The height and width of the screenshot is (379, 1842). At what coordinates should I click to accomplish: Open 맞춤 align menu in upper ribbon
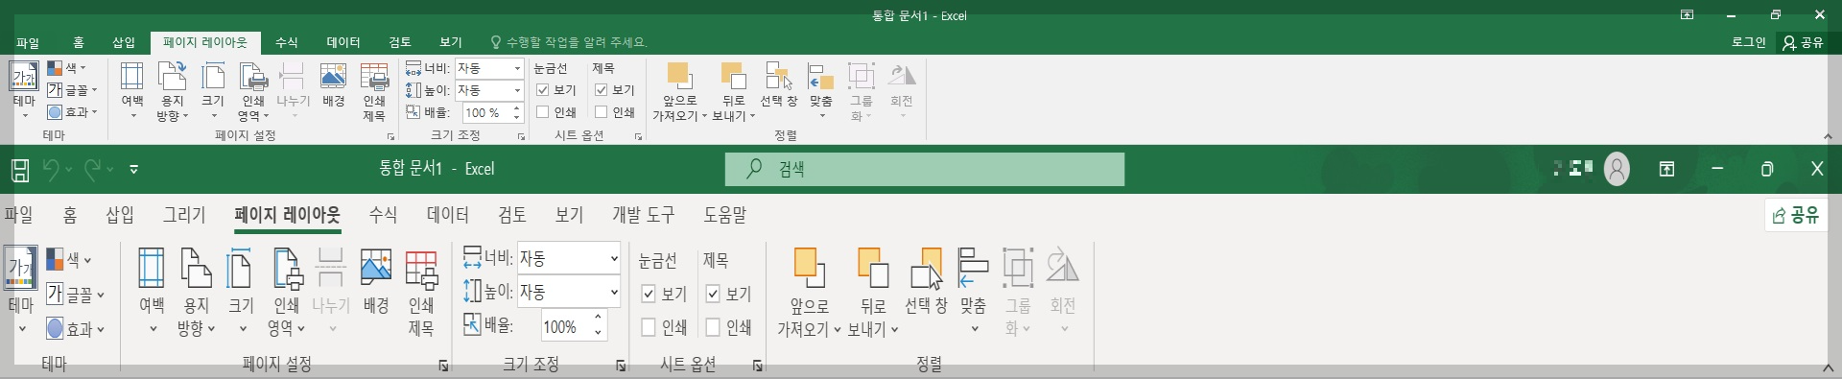[x=821, y=90]
